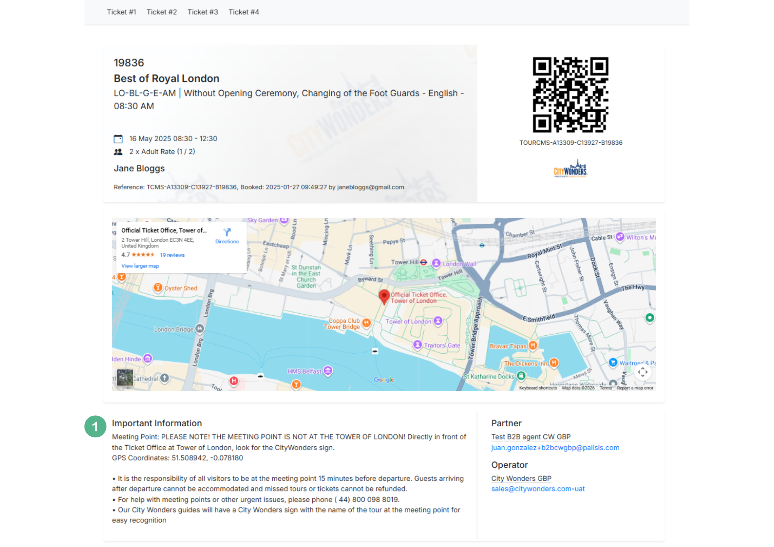This screenshot has height=547, width=774.
Task: Open the 19 reviews link
Action: 172,255
